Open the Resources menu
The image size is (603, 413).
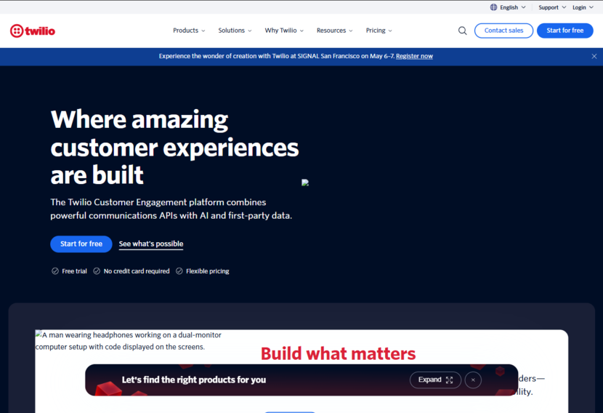[334, 31]
